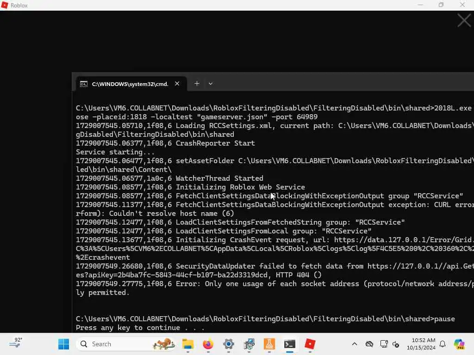Click the Roblox logo in the title bar
This screenshot has width=474, height=355.
tap(5, 5)
